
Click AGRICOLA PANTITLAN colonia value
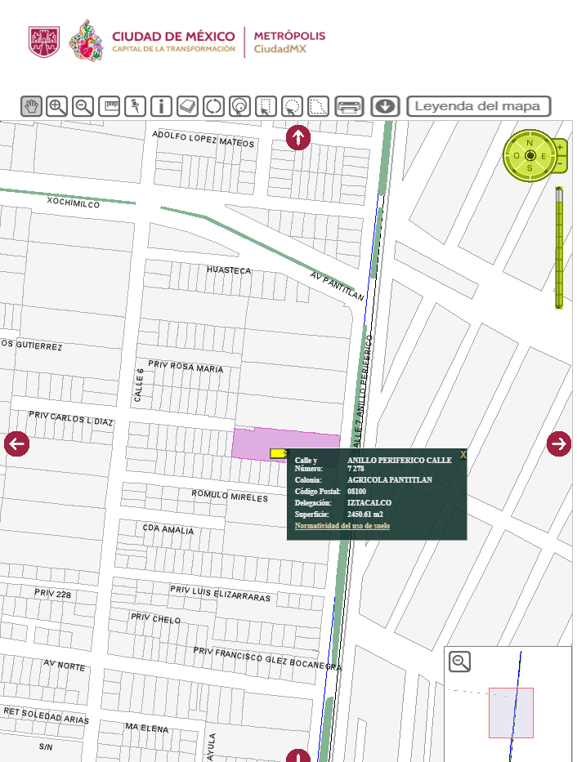point(389,479)
